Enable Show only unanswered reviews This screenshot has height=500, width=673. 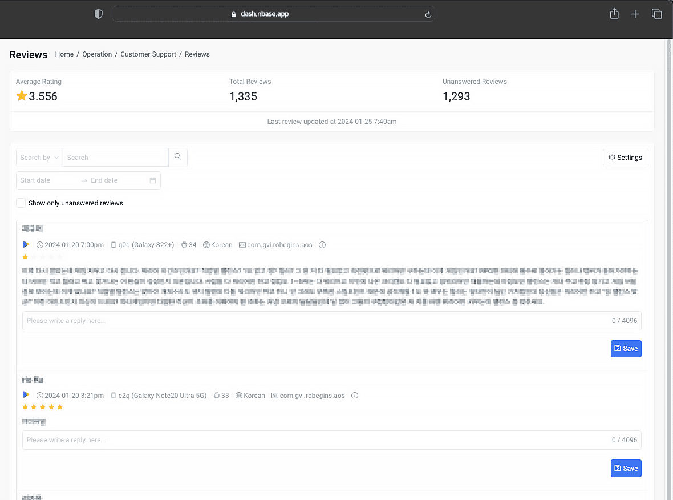21,203
